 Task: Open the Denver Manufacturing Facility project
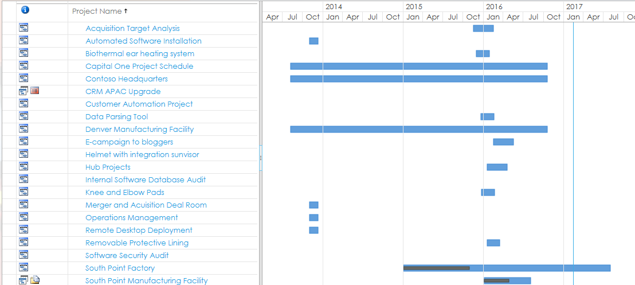(x=139, y=129)
